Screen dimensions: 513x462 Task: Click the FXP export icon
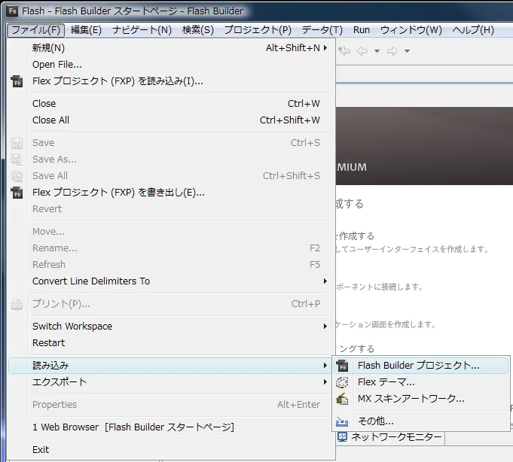click(17, 193)
